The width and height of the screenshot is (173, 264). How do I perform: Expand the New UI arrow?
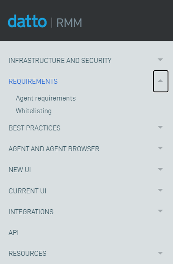tap(160, 169)
